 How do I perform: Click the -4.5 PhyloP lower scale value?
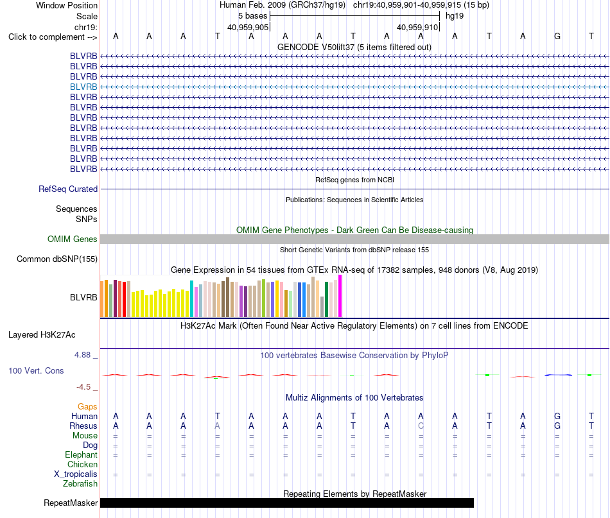click(83, 387)
